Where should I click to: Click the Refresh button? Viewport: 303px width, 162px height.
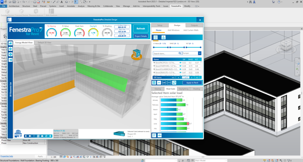tap(141, 29)
